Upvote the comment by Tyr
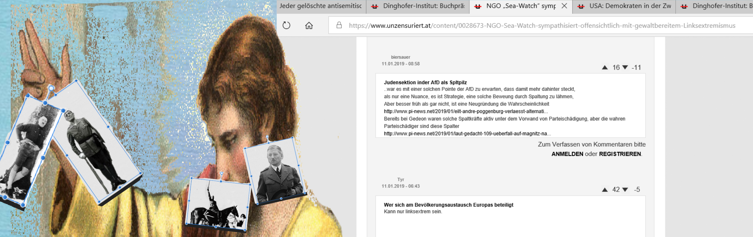Viewport: 753px width, 237px height. 605,190
